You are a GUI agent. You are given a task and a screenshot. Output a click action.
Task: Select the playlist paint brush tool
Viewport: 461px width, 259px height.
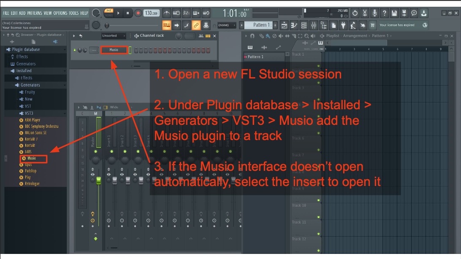pyautogui.click(x=268, y=36)
